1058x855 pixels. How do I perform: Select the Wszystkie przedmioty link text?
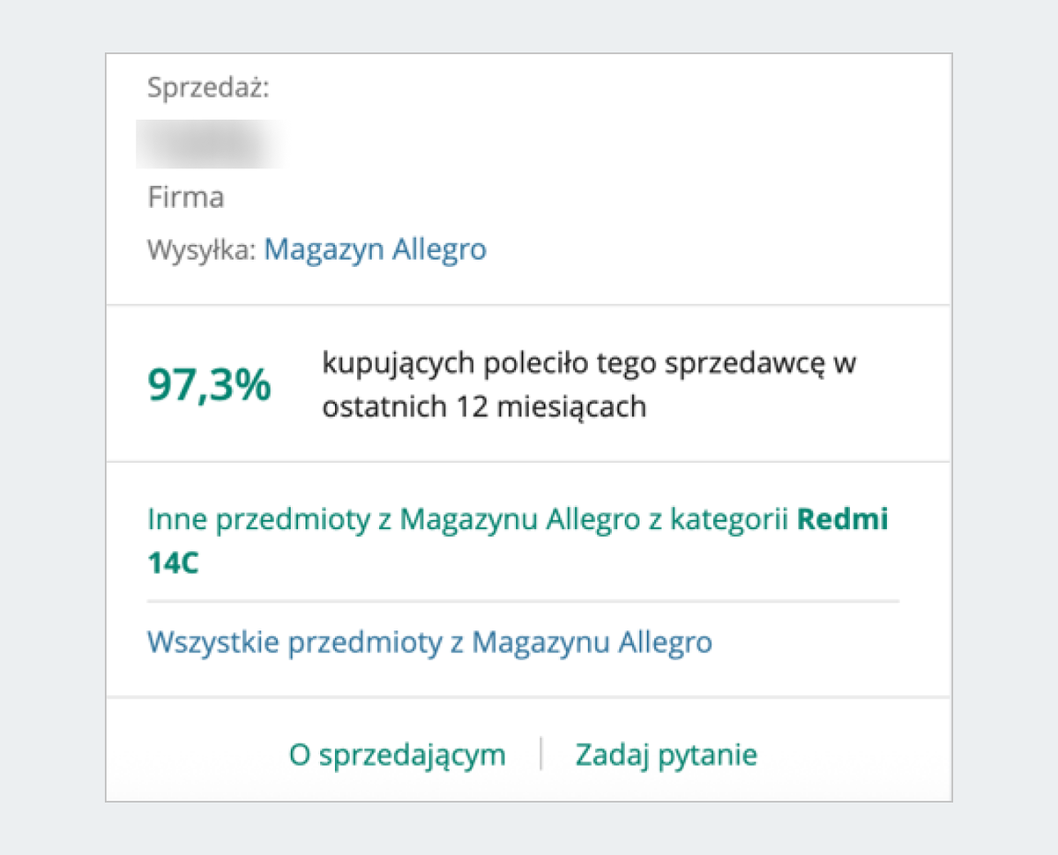click(x=429, y=643)
